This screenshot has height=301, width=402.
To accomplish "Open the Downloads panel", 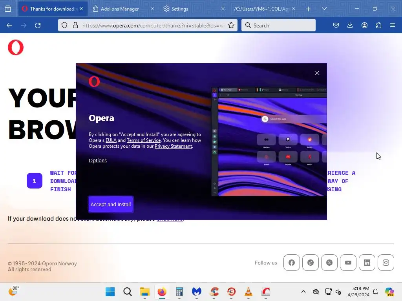I will click(x=350, y=25).
